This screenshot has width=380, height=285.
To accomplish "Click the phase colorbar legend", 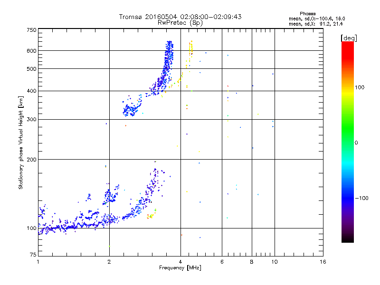I will coord(348,142).
